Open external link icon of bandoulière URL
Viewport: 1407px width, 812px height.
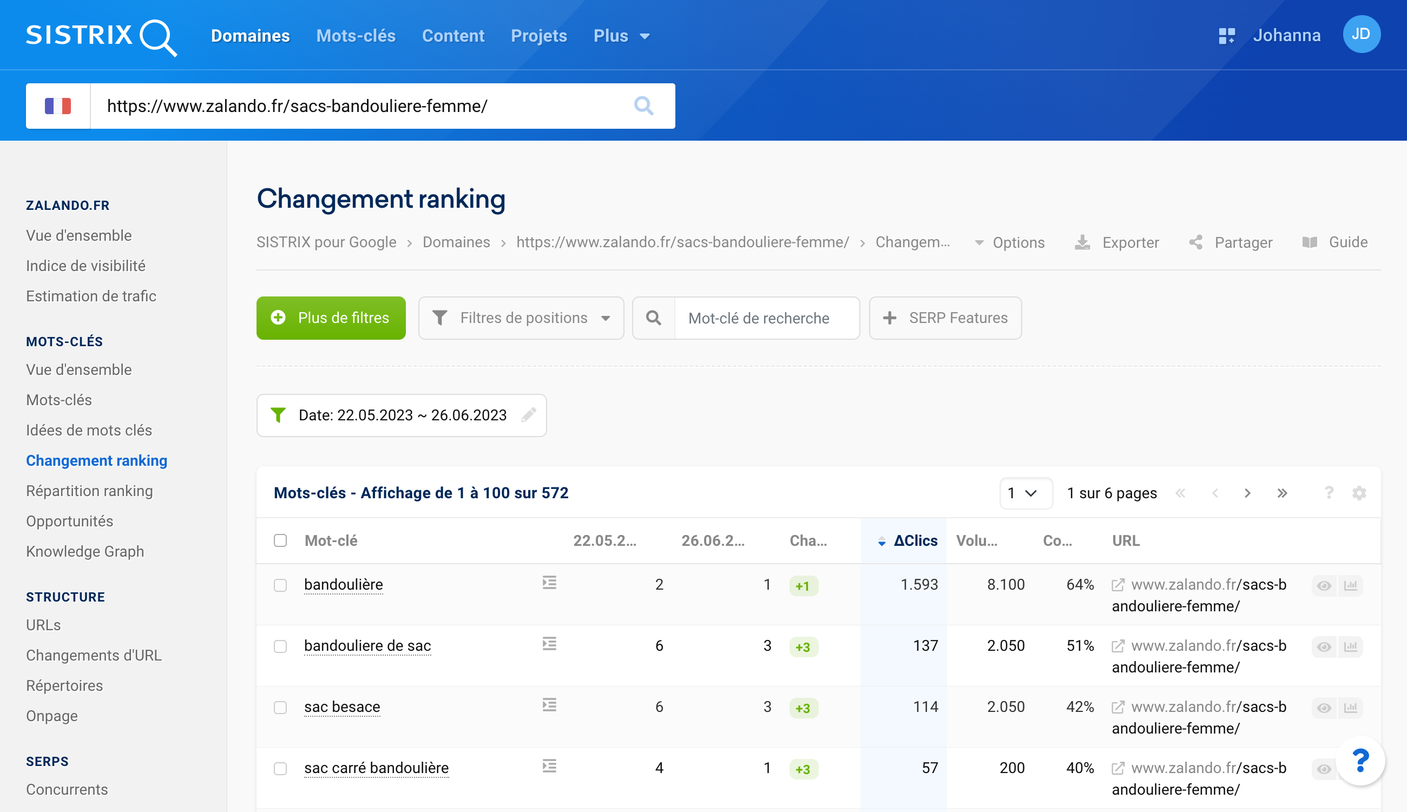coord(1117,585)
